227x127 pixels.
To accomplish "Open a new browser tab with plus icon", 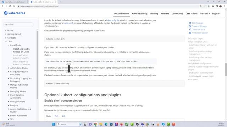I will click(60, 2).
